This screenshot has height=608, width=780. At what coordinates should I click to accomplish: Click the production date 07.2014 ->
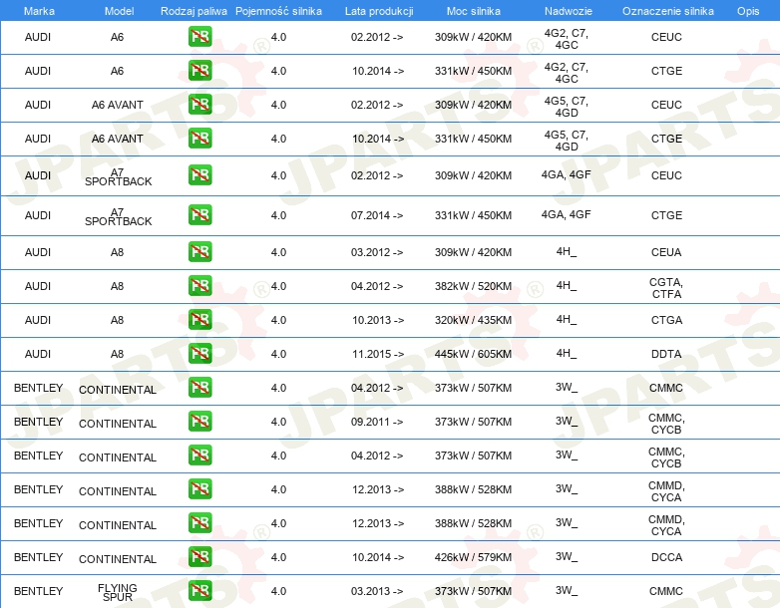point(377,215)
